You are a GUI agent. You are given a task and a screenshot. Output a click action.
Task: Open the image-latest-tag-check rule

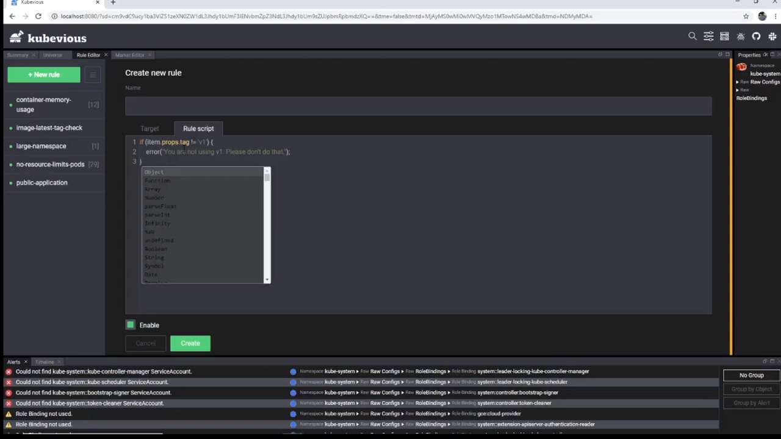tap(52, 128)
